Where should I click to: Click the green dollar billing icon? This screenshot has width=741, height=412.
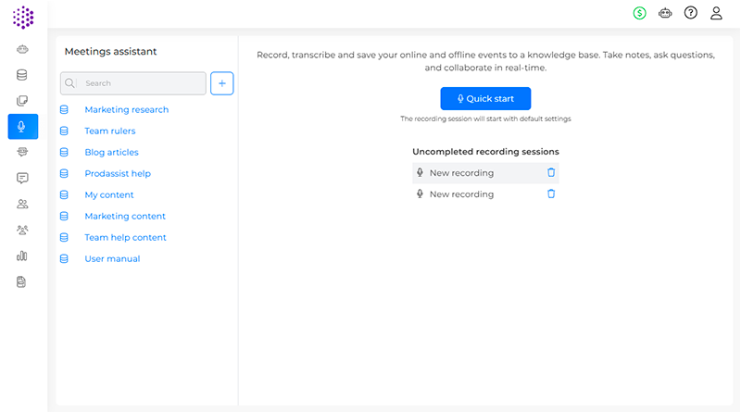point(639,13)
